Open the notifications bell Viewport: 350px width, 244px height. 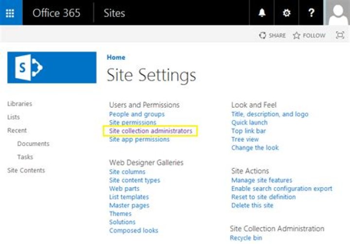pos(262,13)
